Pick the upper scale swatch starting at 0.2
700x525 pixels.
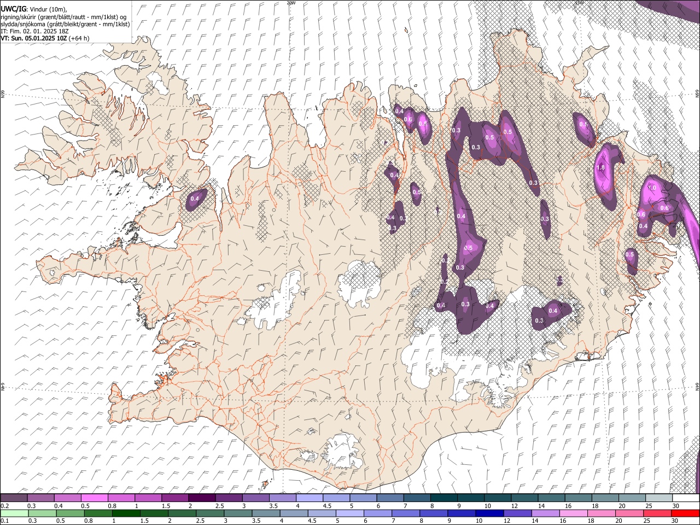(14, 498)
